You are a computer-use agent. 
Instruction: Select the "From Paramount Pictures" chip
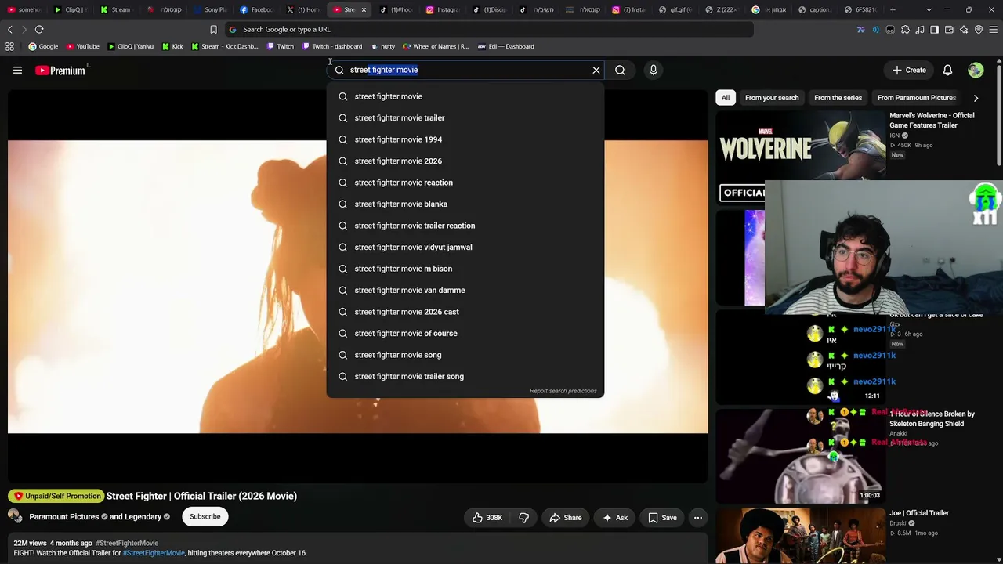917,98
